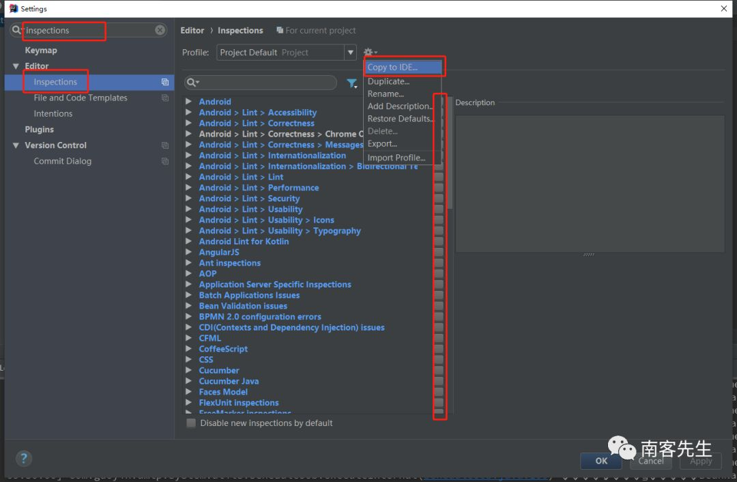Focus the inspections filter search field
This screenshot has width=737, height=482.
(261, 83)
